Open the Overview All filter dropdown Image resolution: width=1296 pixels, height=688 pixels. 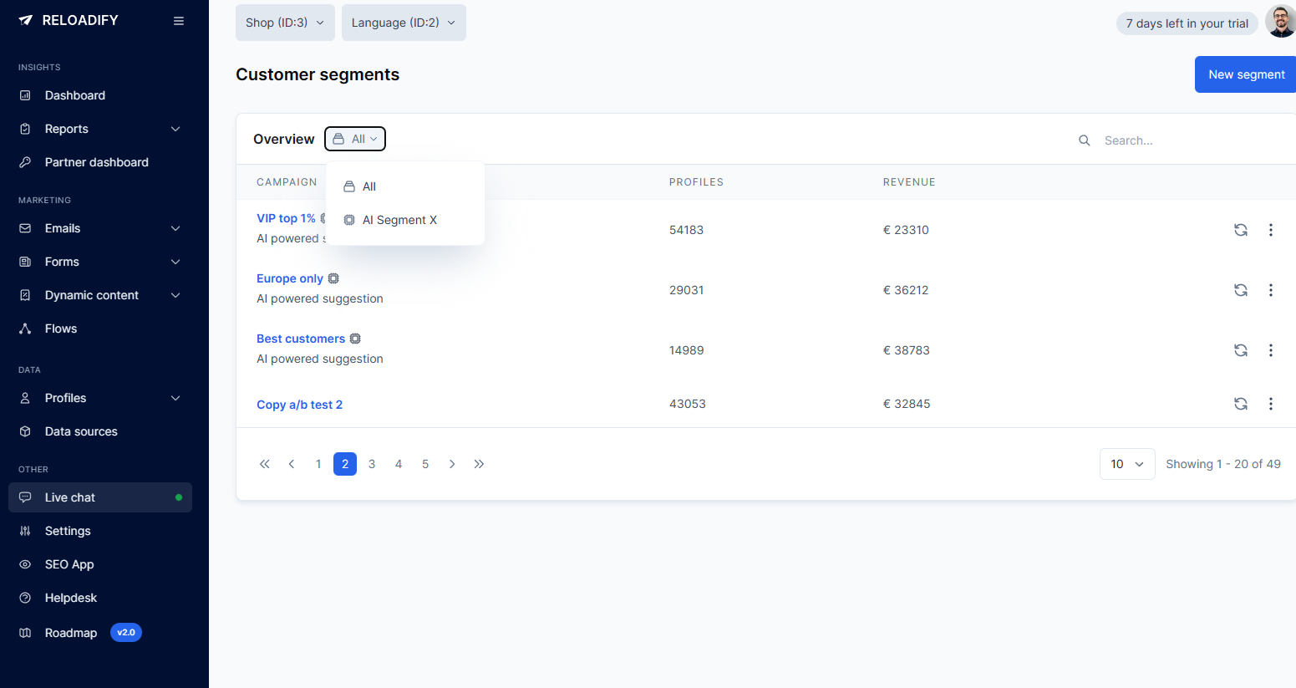(354, 138)
